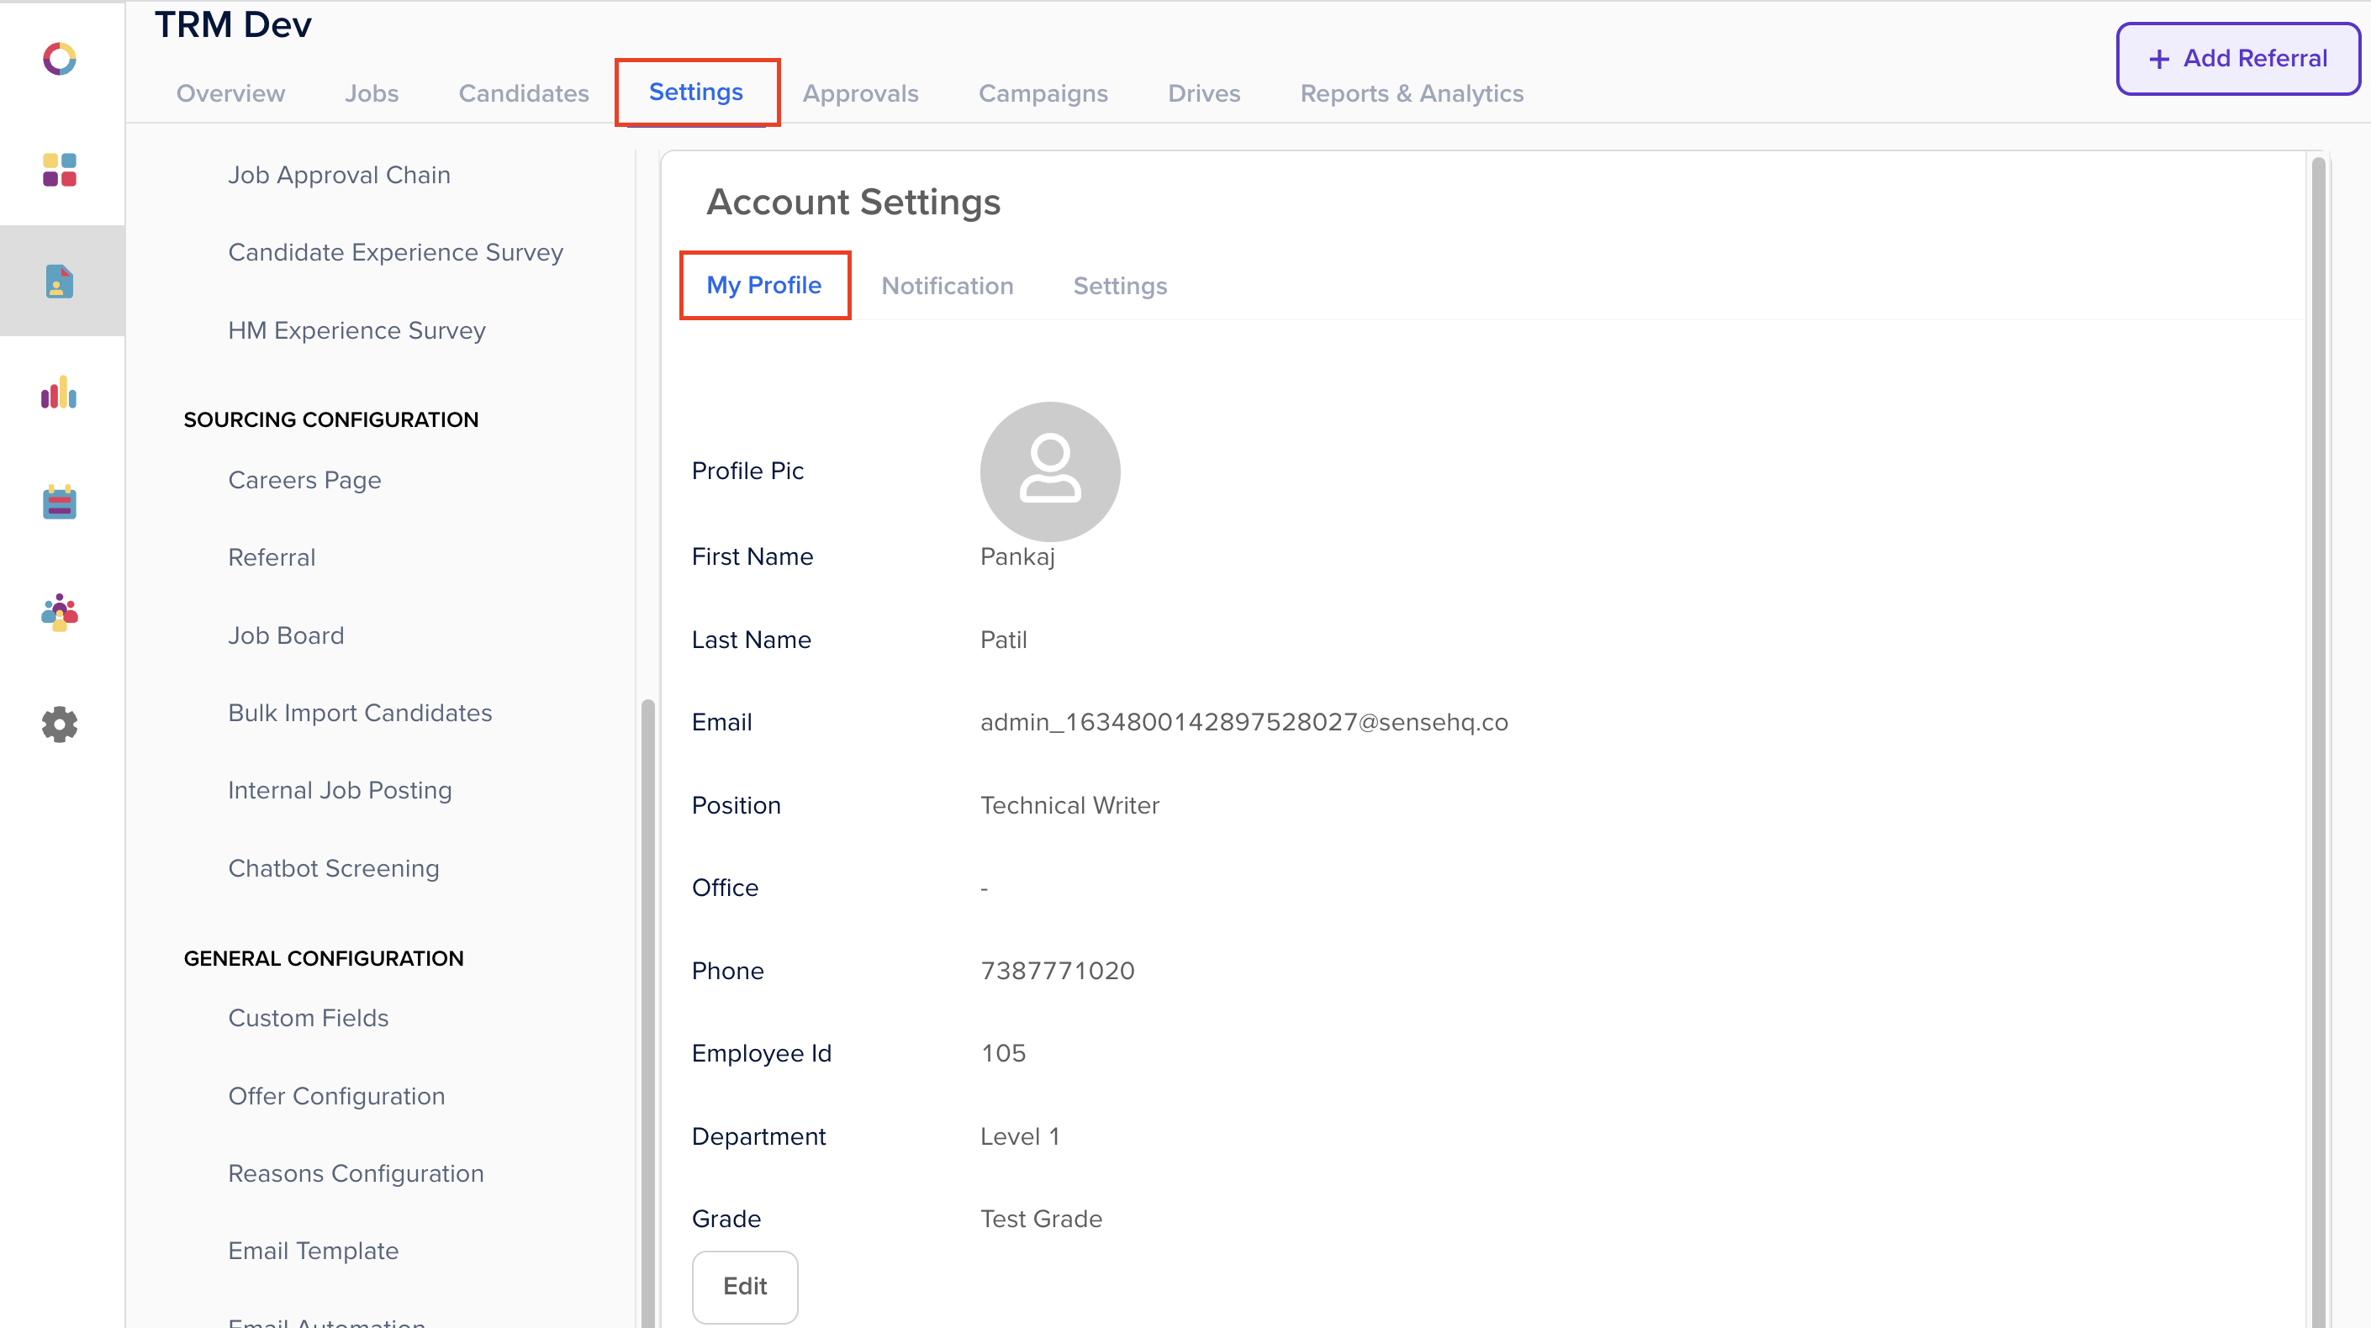Go to Reports & Analytics tab
Screen dimensions: 2371x1328
point(1412,93)
